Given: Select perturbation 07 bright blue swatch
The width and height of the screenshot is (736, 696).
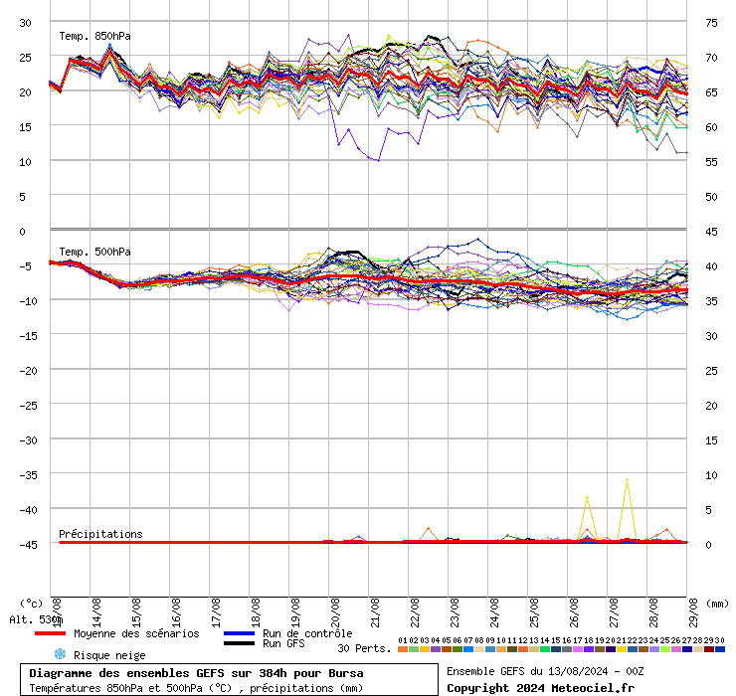Looking at the screenshot, I should 468,649.
